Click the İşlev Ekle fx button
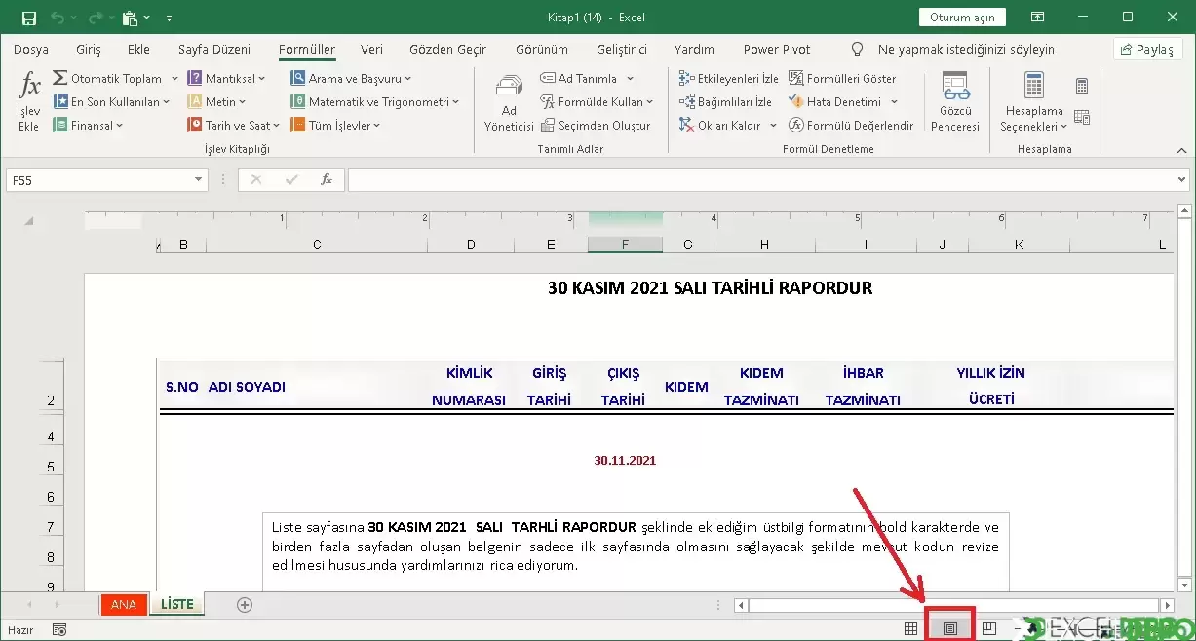 [x=29, y=103]
